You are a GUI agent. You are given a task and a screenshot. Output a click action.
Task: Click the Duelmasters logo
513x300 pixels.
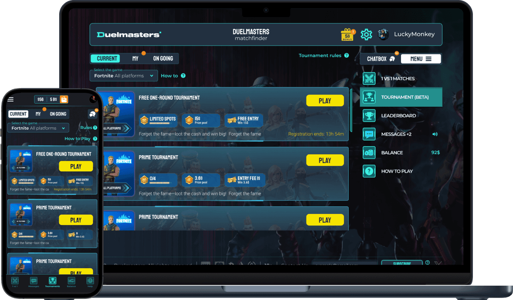(129, 35)
